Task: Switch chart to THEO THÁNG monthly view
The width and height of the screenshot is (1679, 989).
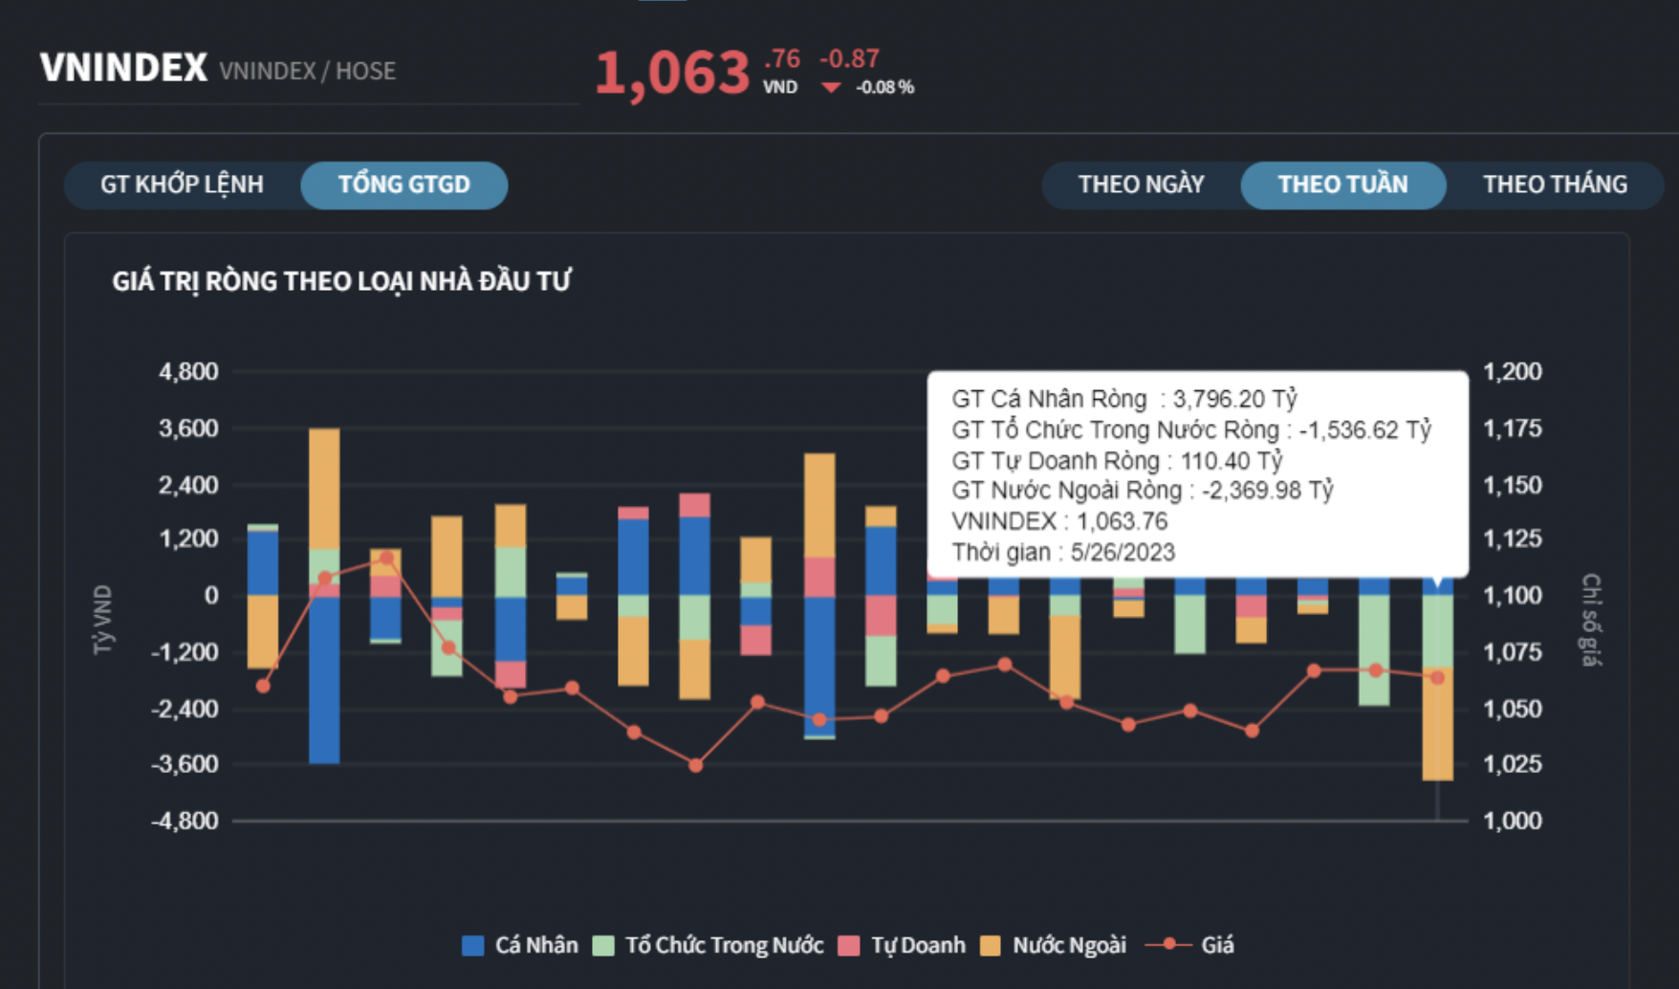Action: point(1555,185)
